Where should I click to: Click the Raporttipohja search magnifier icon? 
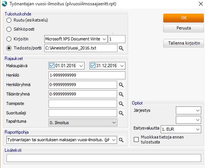[x=121, y=140]
